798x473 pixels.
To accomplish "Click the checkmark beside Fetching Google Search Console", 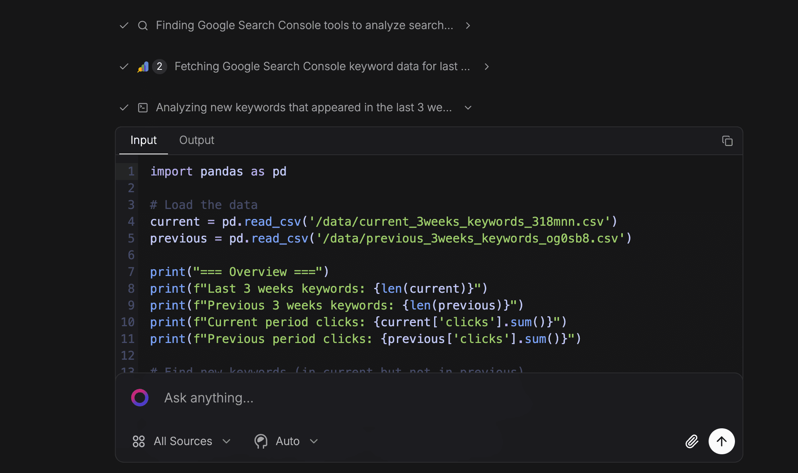I will pyautogui.click(x=124, y=67).
